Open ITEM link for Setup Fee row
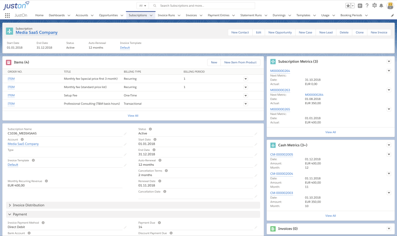 click(x=11, y=95)
